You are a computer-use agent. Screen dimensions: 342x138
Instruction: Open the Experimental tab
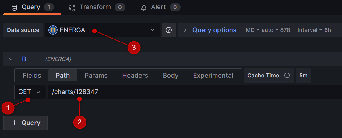coord(213,76)
